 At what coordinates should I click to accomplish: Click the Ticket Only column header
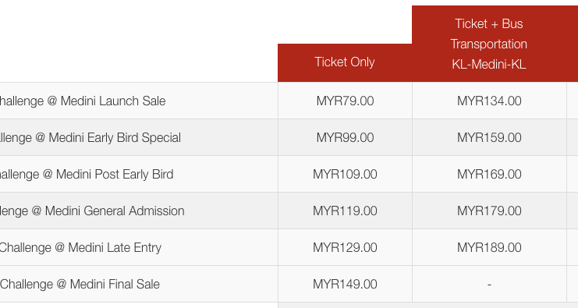345,62
